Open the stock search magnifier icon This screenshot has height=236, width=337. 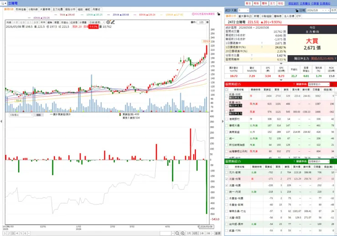pyautogui.click(x=2, y=3)
